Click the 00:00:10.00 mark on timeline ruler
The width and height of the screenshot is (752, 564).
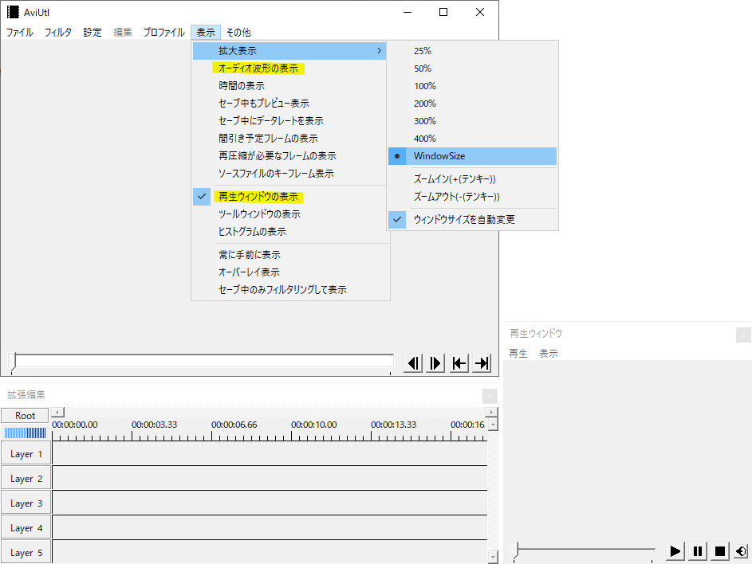(313, 425)
